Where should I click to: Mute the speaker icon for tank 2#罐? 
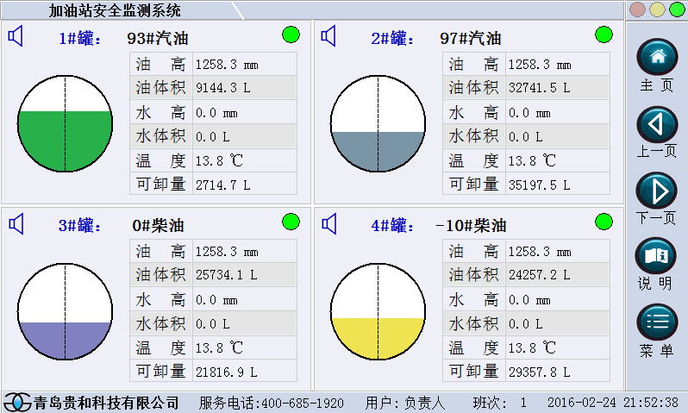pos(328,37)
